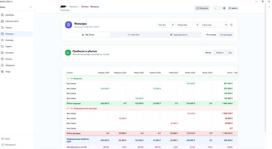
Task: Switch to the P&L Отчет tab
Action: (88, 35)
